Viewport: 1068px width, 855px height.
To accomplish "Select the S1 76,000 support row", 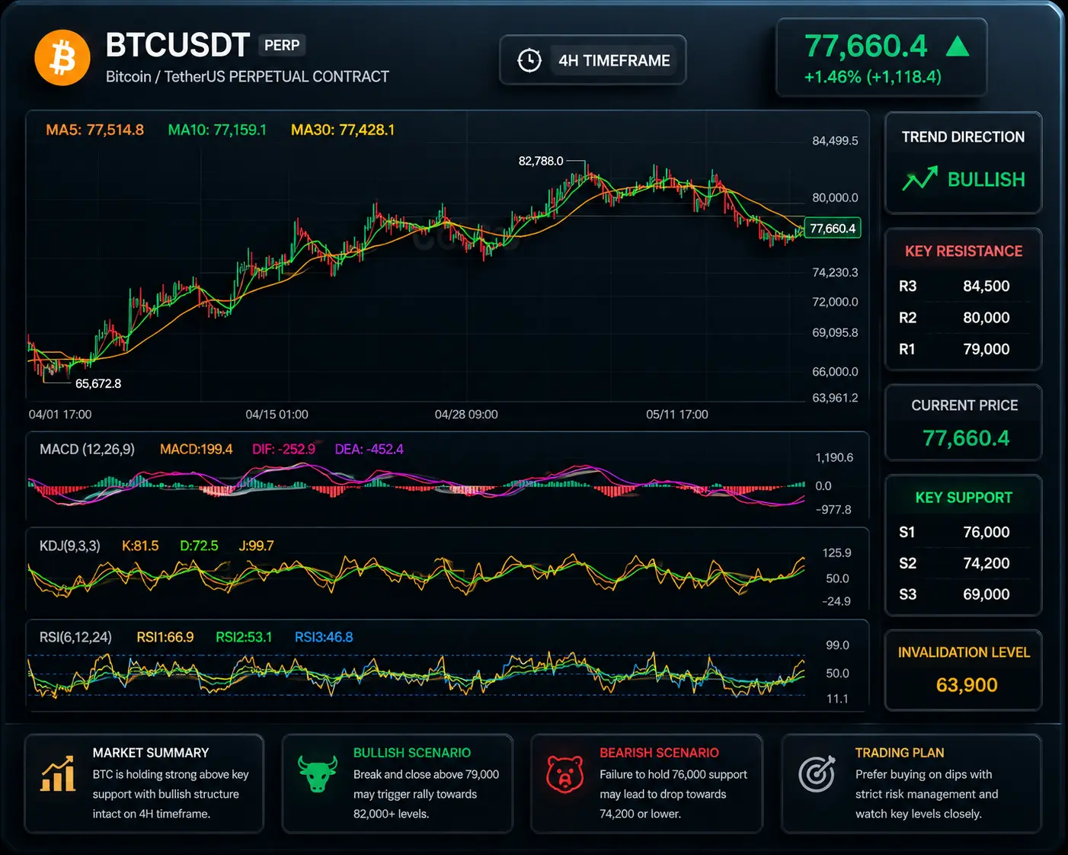I will coord(963,532).
